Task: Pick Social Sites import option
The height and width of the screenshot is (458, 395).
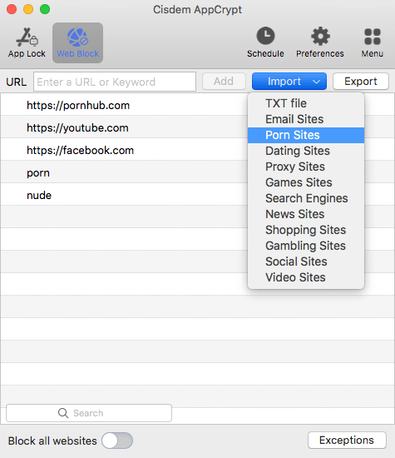Action: pos(306,261)
